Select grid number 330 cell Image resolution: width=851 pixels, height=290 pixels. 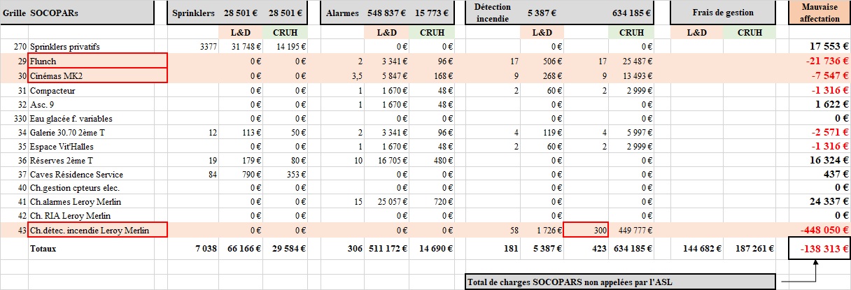pyautogui.click(x=14, y=119)
